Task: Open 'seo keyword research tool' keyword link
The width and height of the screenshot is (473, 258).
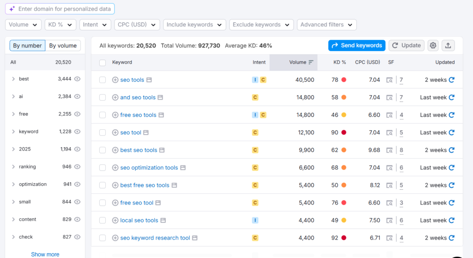Action: (155, 238)
